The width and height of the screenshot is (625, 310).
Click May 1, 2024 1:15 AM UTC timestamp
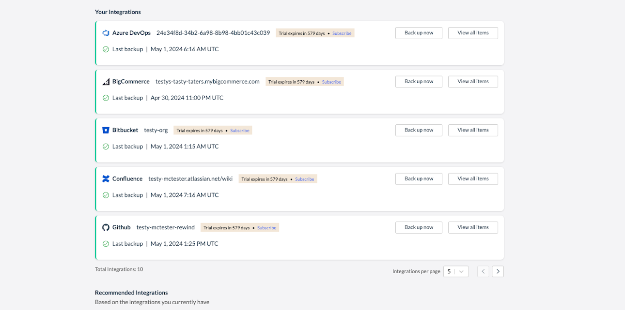[185, 147]
